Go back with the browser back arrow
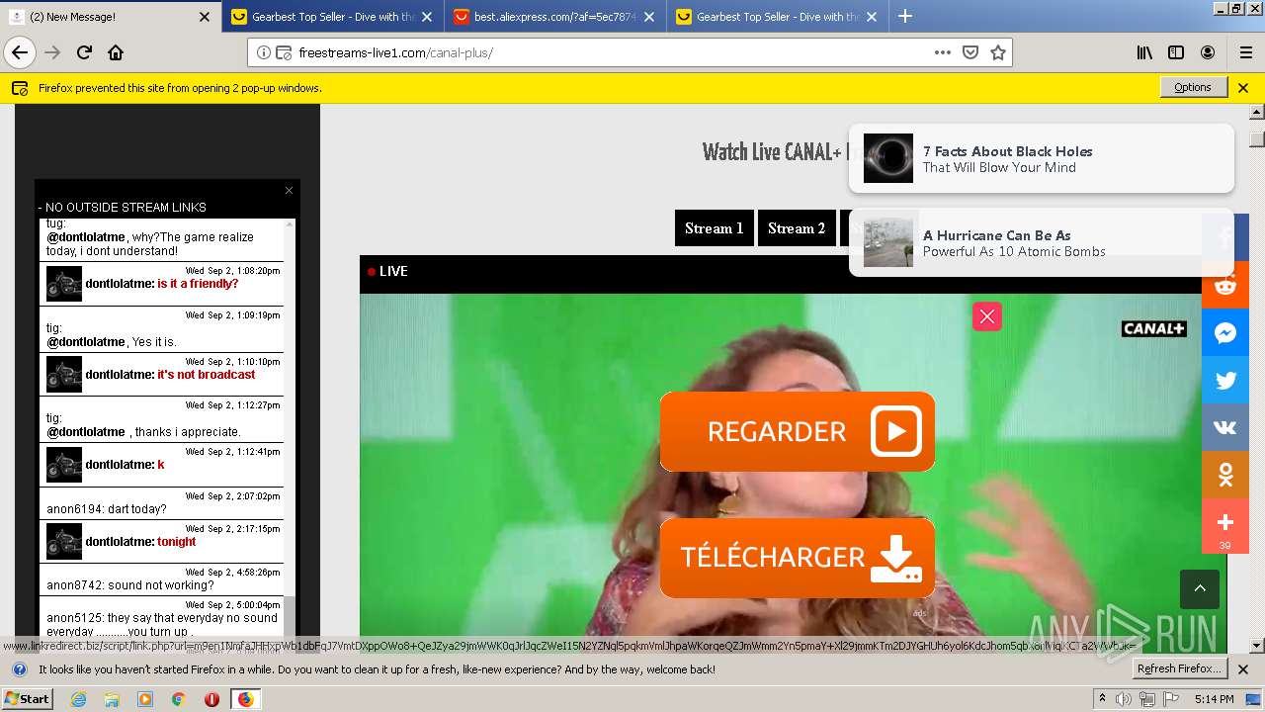Image resolution: width=1265 pixels, height=712 pixels. pos(20,52)
